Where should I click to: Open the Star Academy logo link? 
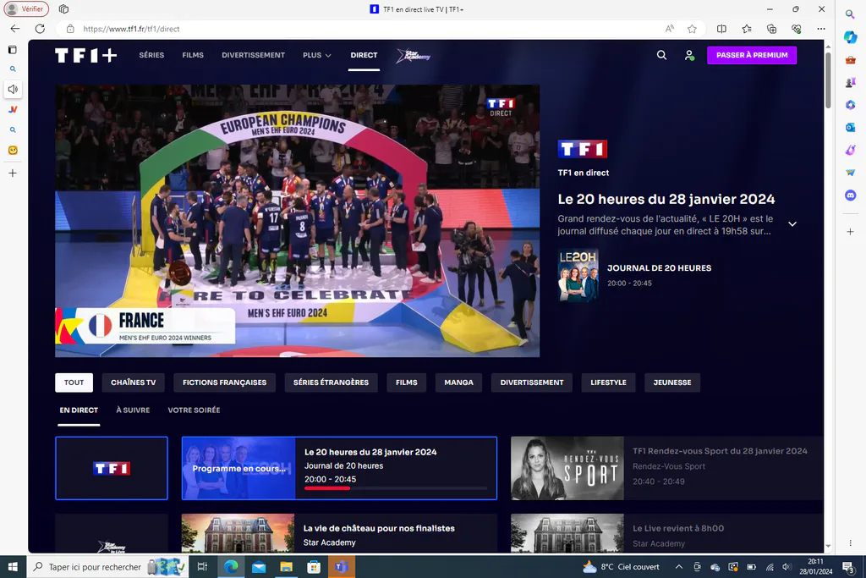413,55
